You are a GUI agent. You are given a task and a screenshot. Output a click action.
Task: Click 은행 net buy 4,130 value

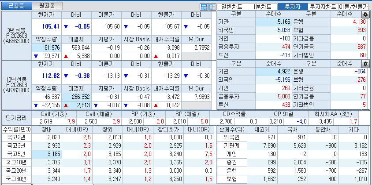(x=349, y=22)
